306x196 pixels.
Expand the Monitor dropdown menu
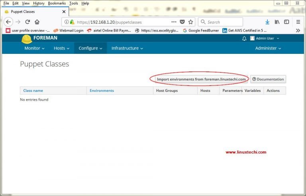pyautogui.click(x=34, y=48)
